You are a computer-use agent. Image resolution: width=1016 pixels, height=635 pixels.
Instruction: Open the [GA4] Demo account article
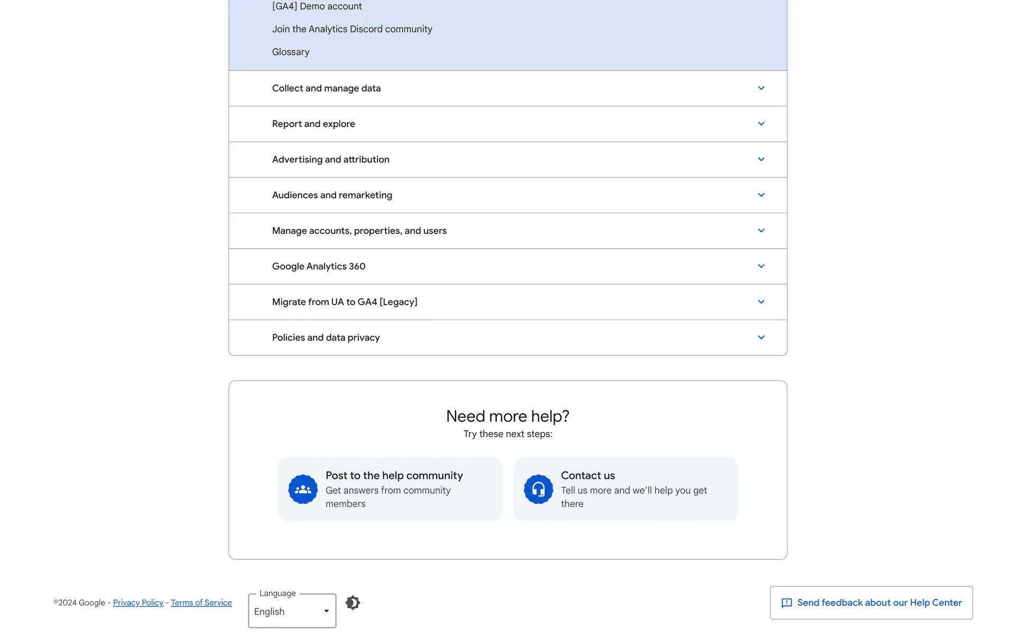click(x=316, y=6)
